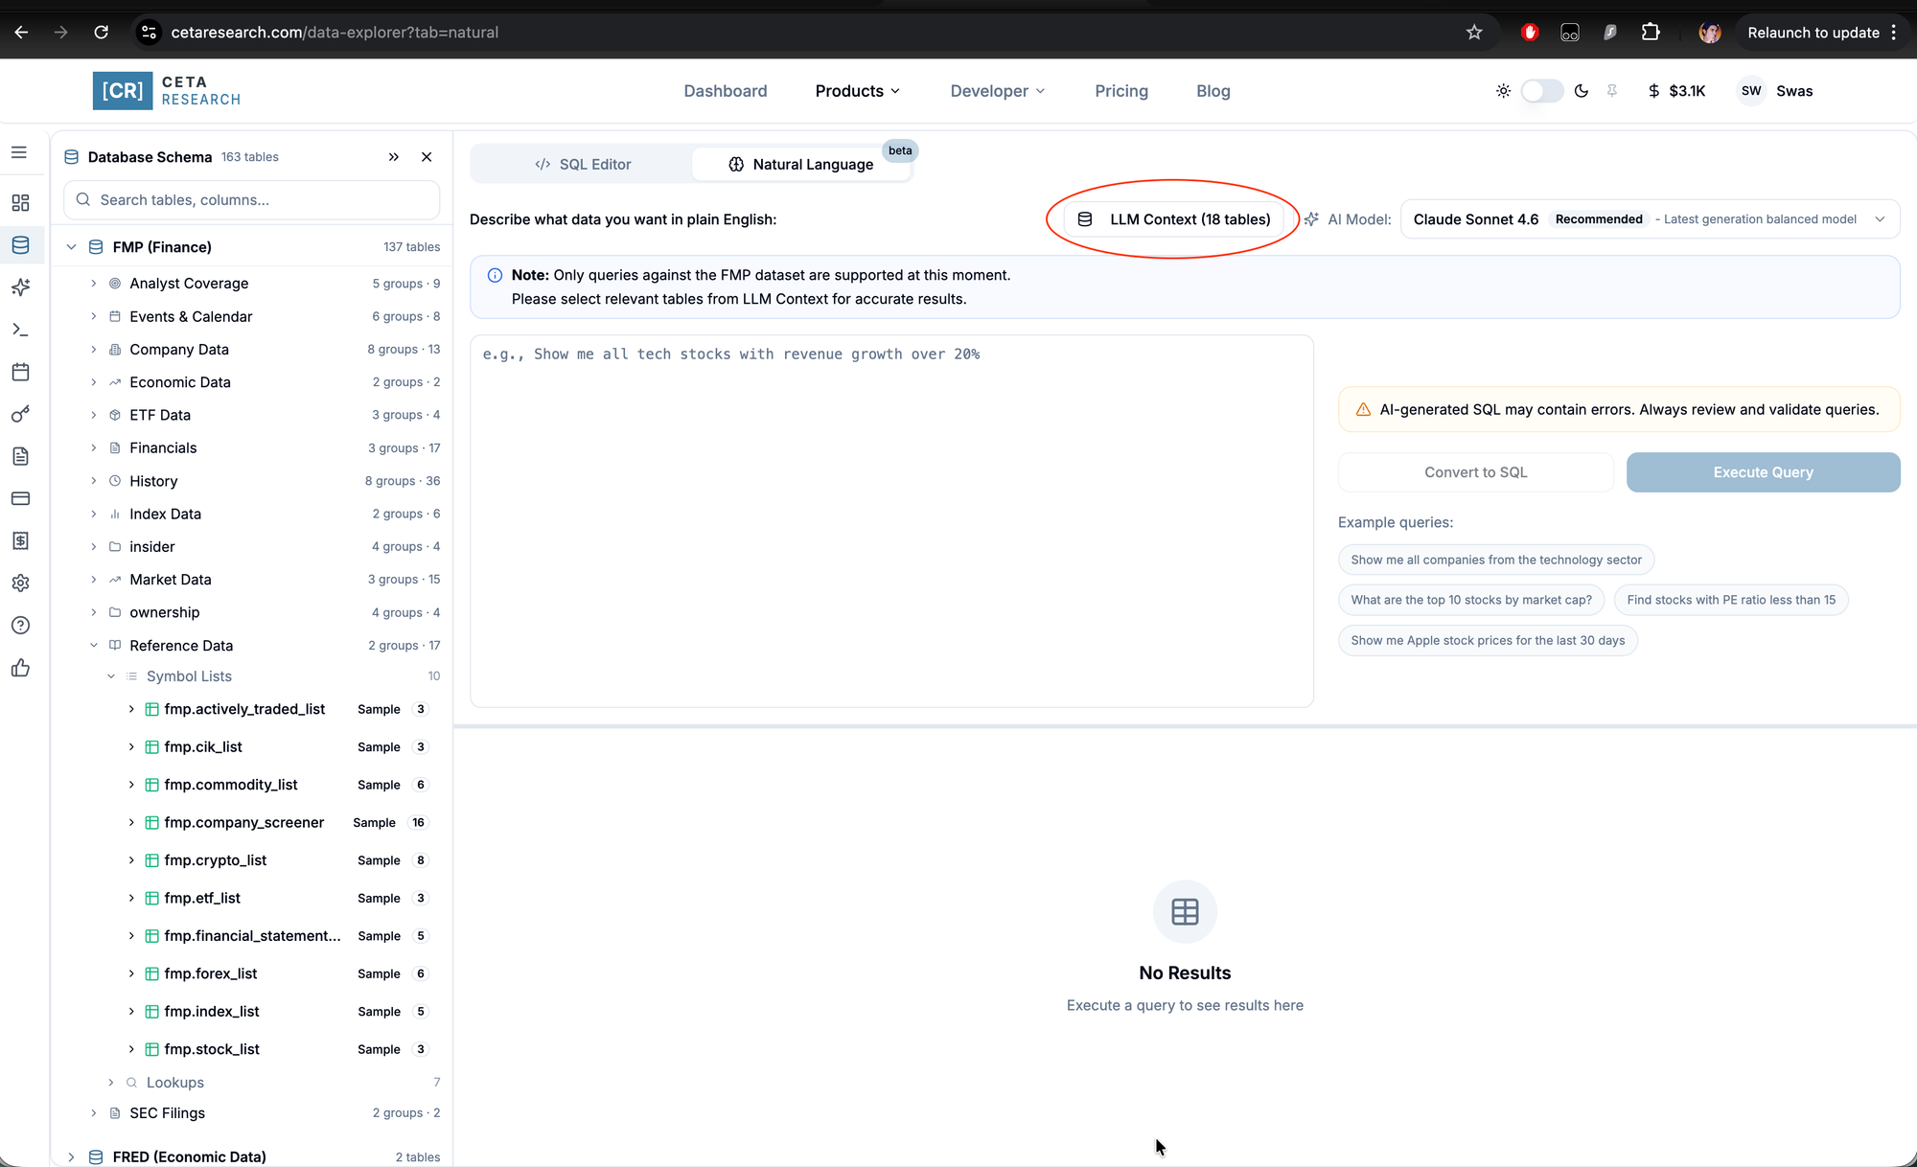This screenshot has height=1167, width=1917.
Task: Click table icon for fmp.stock_list
Action: point(151,1049)
